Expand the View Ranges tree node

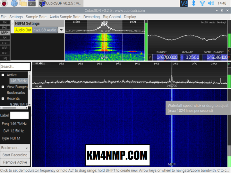[3, 87]
